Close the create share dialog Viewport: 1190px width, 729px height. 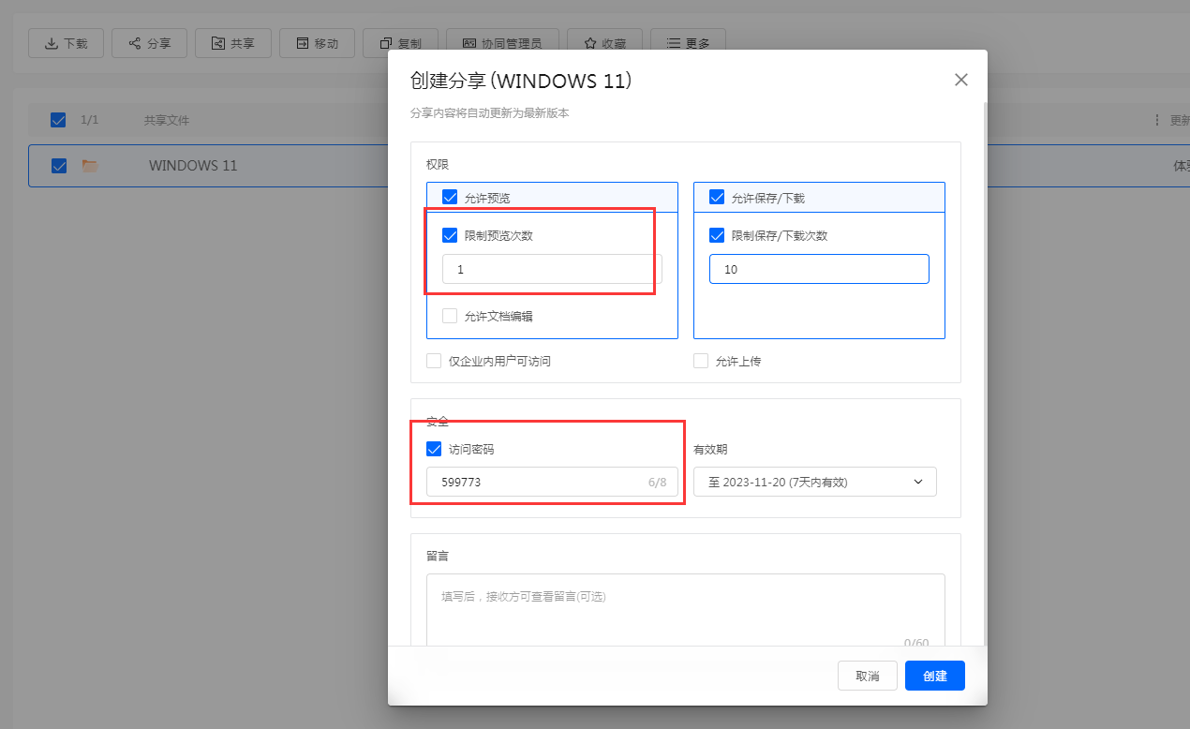[960, 80]
